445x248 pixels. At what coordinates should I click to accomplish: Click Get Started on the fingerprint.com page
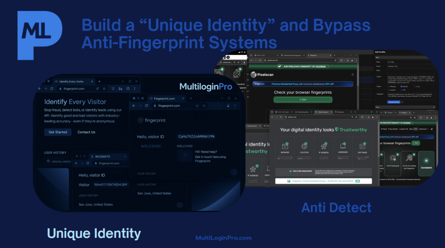pos(58,132)
